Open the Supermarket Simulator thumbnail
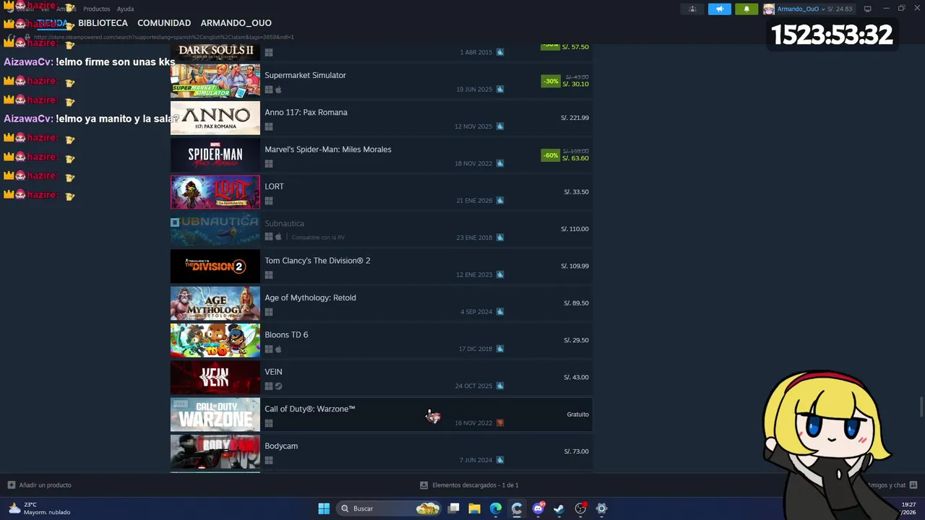The width and height of the screenshot is (925, 520). pos(215,81)
